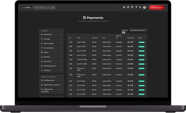
Task: Open the shop bag icon in header
Action: (x=132, y=7)
